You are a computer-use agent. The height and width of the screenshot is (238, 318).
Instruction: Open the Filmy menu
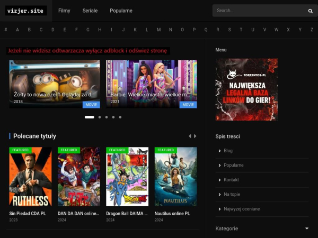coord(64,11)
